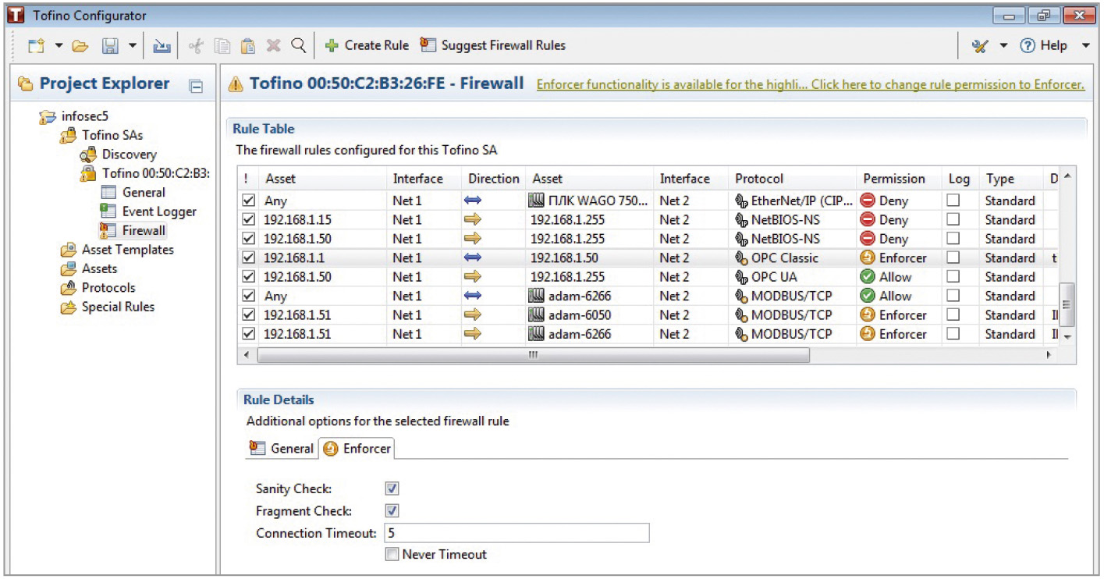The height and width of the screenshot is (579, 1104).
Task: Enable Log for OPC Classic rule
Action: click(x=953, y=258)
